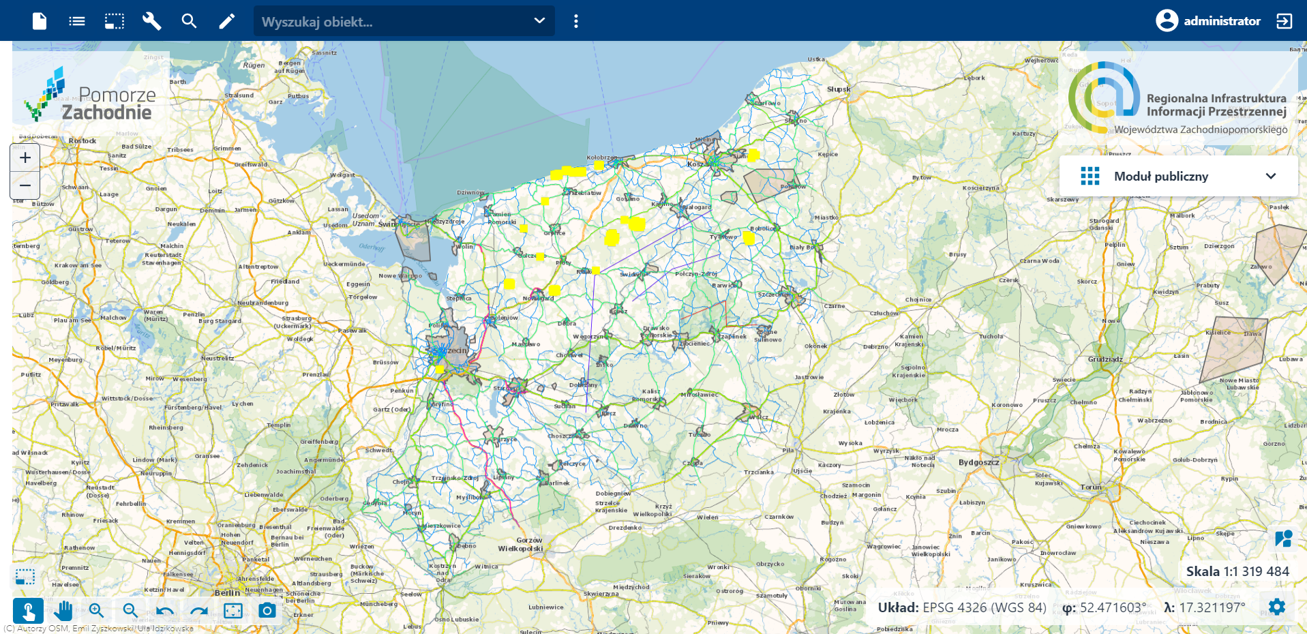This screenshot has width=1307, height=634.
Task: Toggle the pointer identify tool
Action: (x=28, y=610)
